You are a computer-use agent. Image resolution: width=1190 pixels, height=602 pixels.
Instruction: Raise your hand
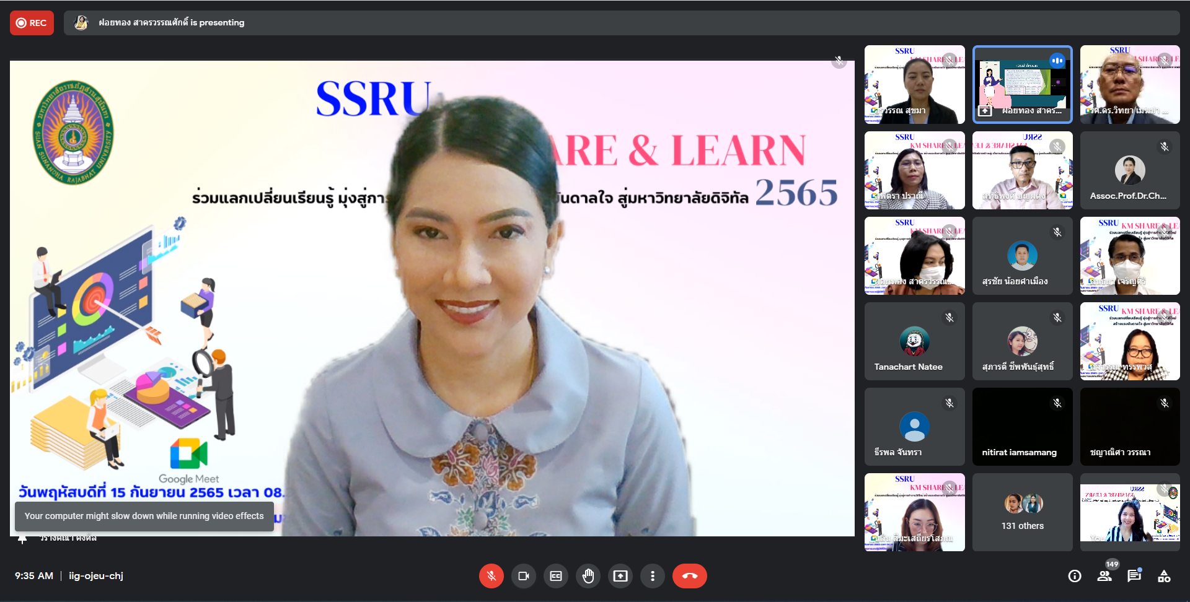click(x=588, y=576)
